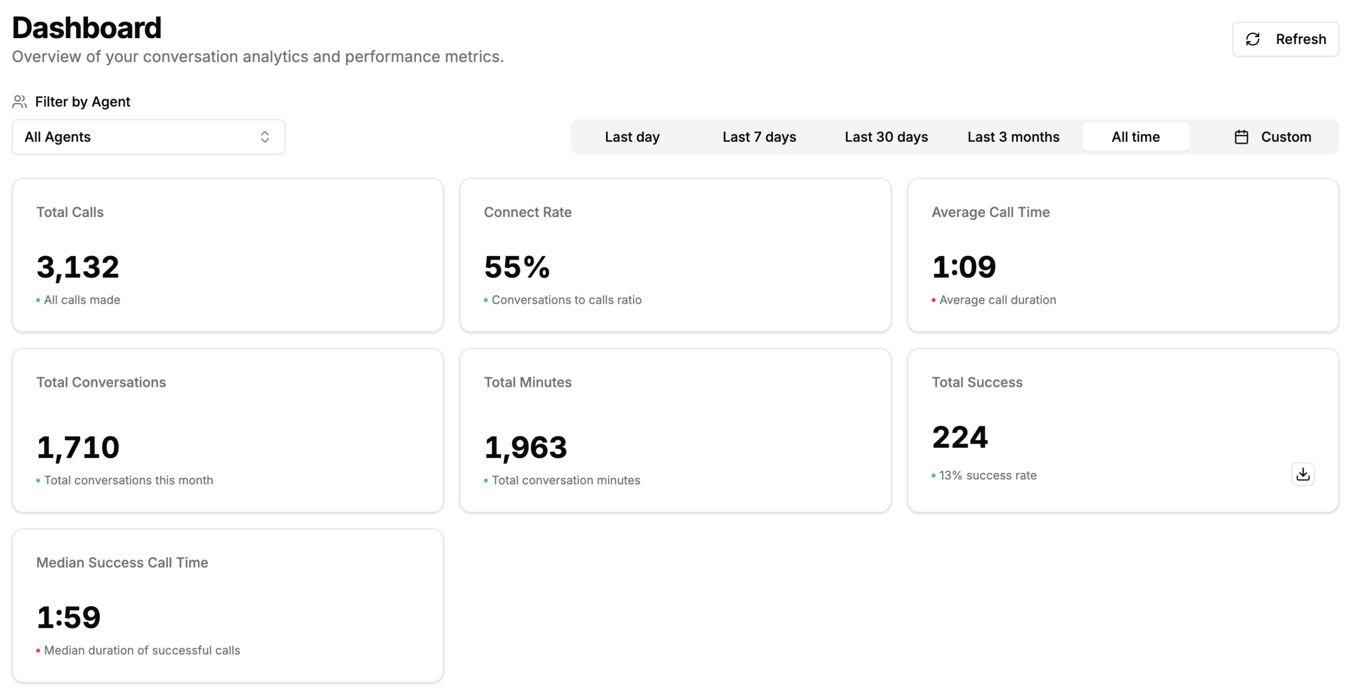Click the Total Calls value 3,132

[78, 267]
